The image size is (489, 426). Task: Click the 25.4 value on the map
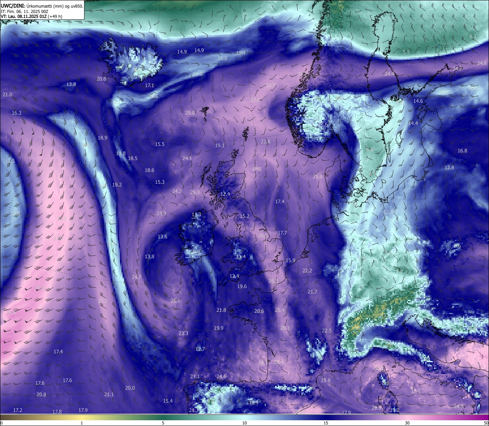(280, 310)
